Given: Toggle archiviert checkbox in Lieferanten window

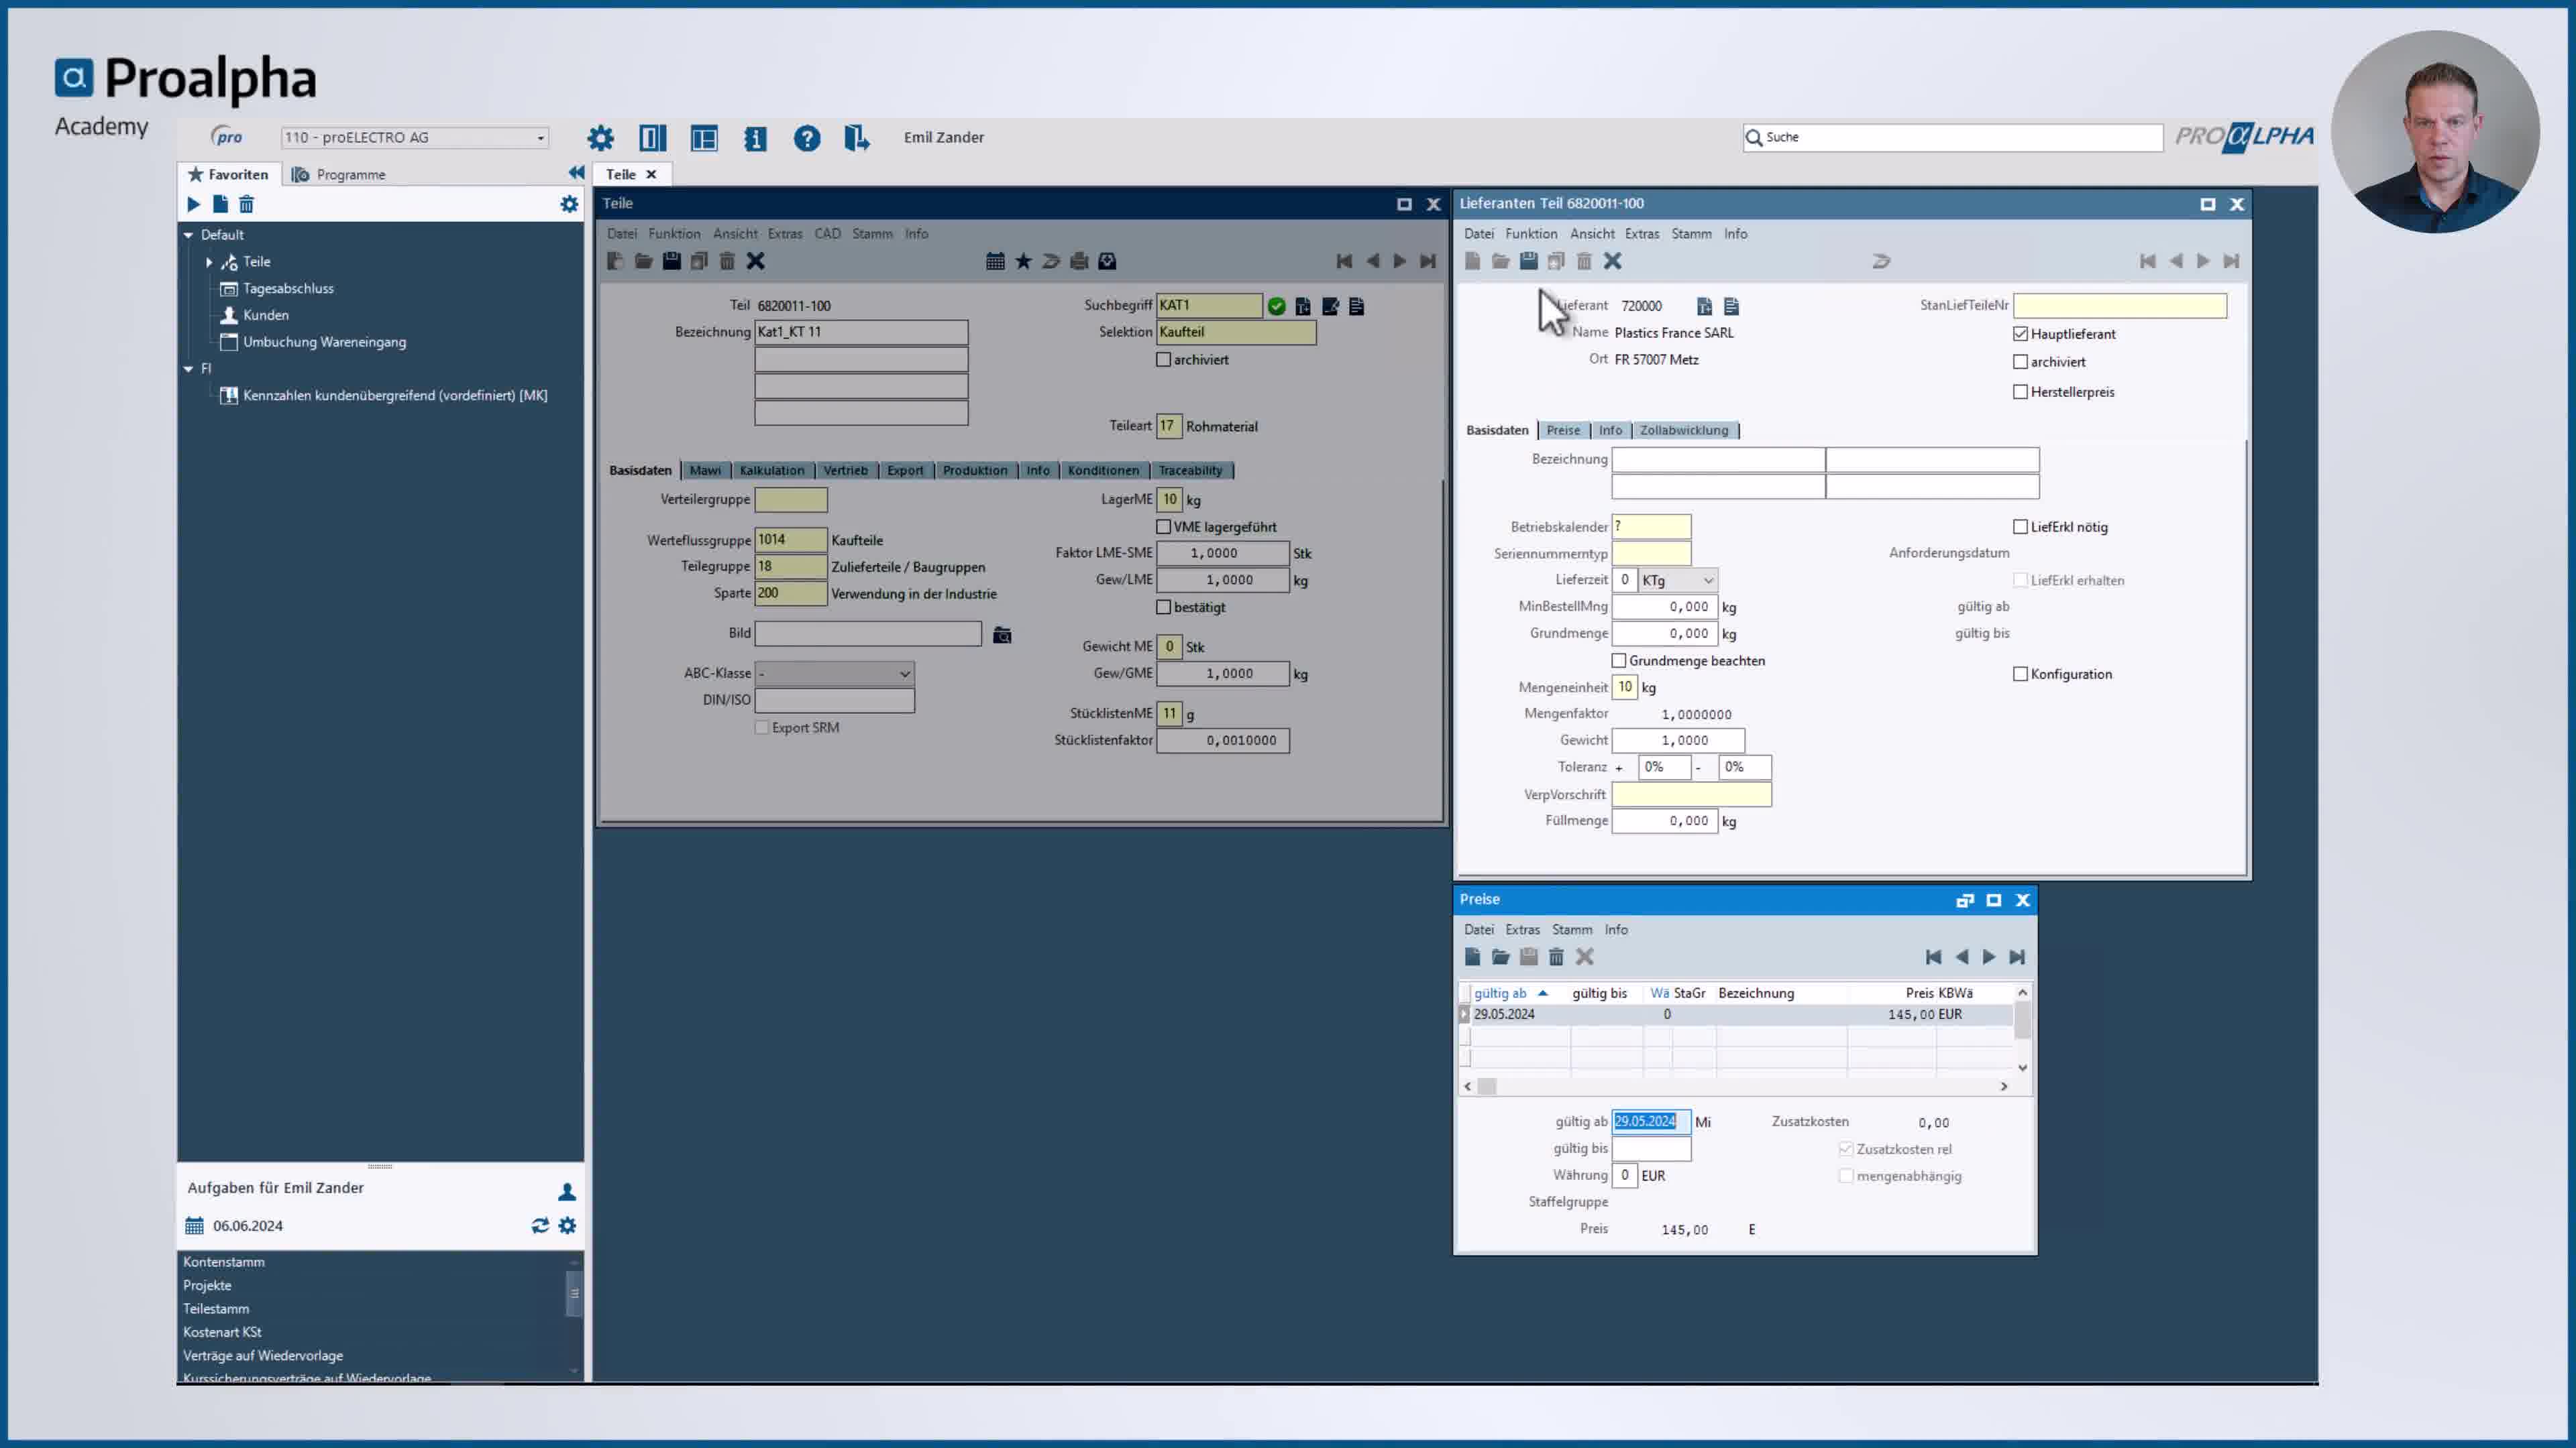Looking at the screenshot, I should click(2020, 362).
